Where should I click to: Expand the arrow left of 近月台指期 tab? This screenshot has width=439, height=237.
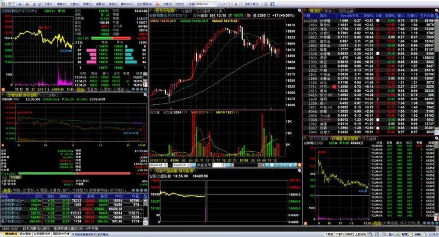(x=152, y=11)
